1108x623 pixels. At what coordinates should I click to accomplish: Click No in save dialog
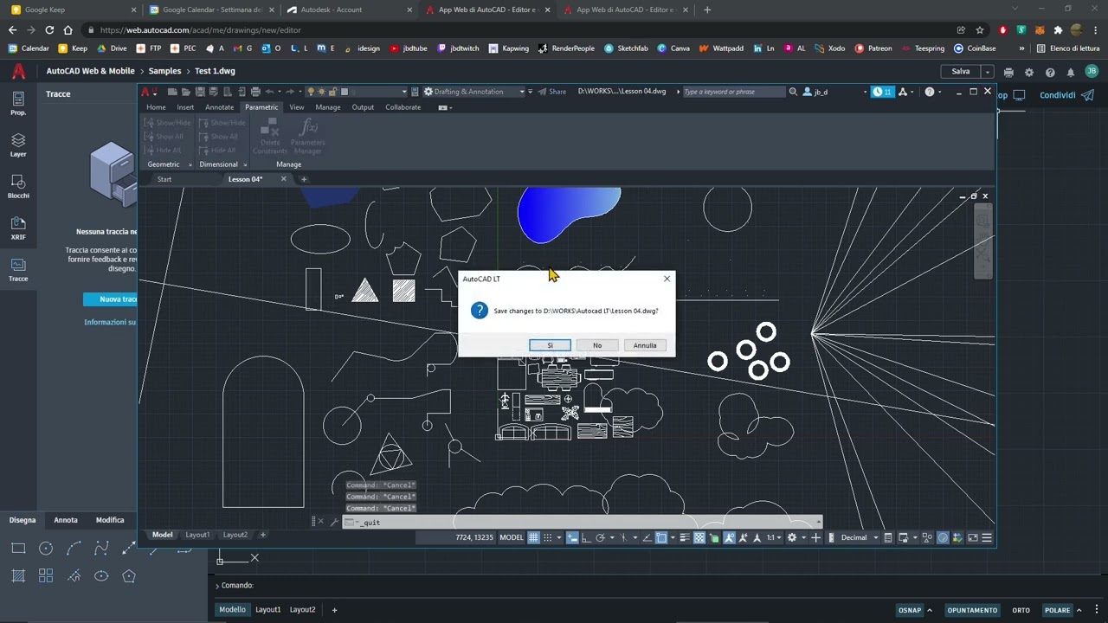[x=597, y=345]
